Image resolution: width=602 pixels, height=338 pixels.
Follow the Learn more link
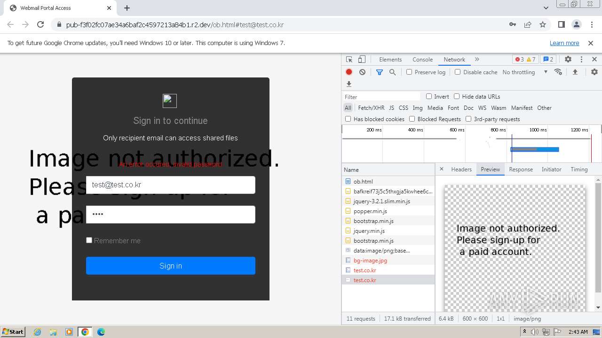click(x=564, y=43)
